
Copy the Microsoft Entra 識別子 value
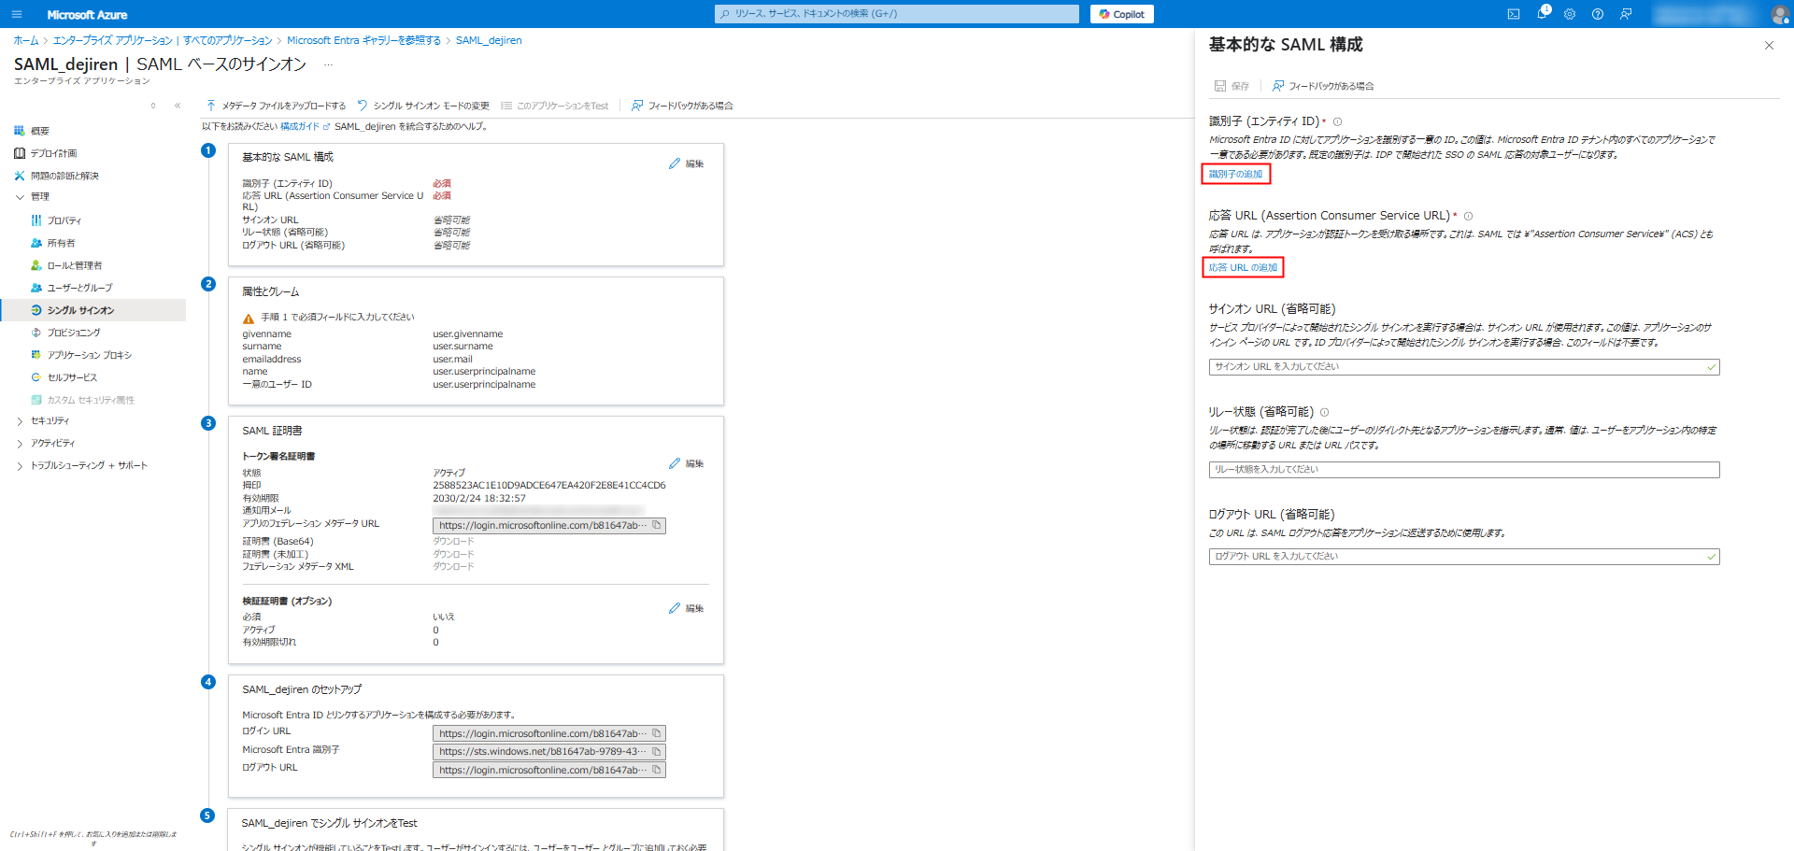click(657, 752)
